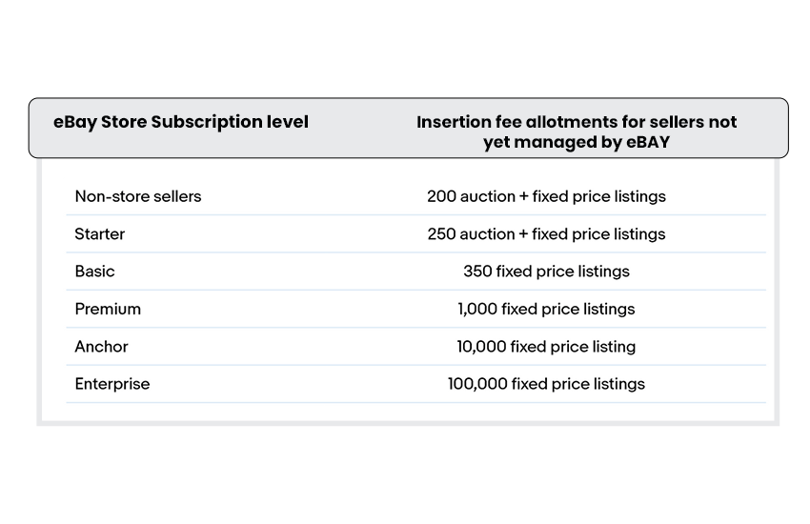Click 'yet managed by' header text
810x524 pixels.
(x=552, y=143)
